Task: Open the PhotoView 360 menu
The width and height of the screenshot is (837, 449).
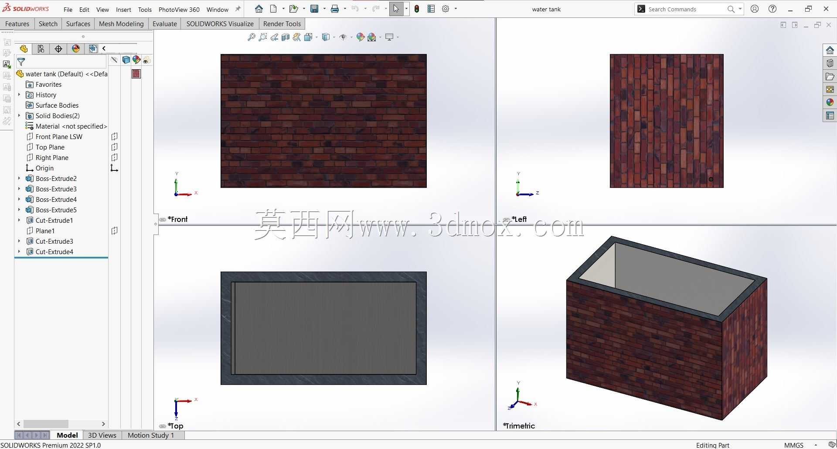Action: [179, 9]
